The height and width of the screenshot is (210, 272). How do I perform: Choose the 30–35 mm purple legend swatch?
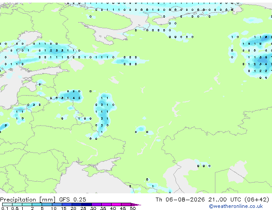tap(96, 204)
